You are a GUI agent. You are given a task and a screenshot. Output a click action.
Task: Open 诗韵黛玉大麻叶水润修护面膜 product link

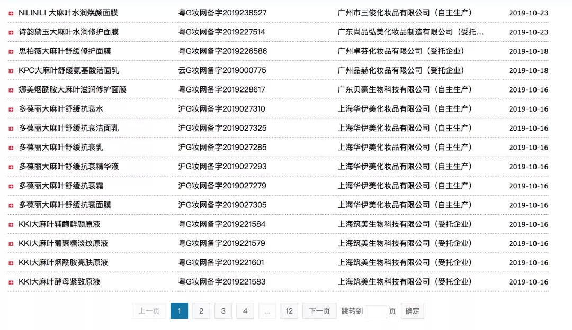click(x=68, y=32)
